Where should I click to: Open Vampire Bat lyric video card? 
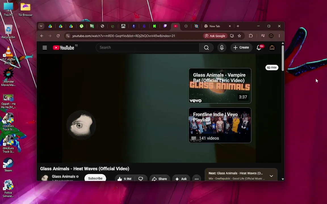[x=220, y=86]
